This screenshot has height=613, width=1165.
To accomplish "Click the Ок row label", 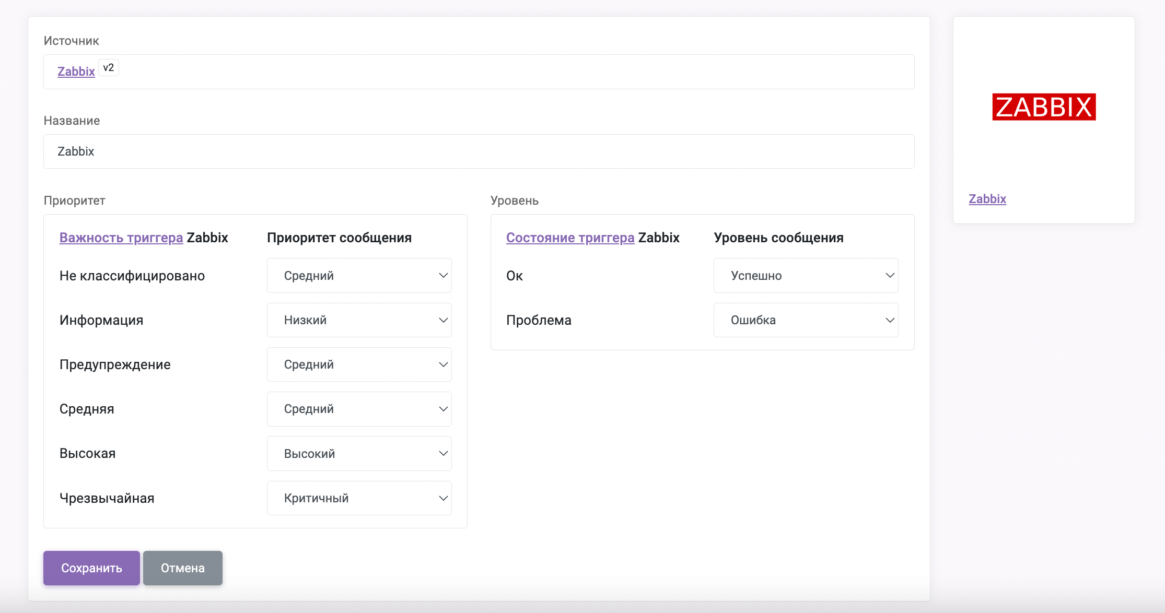I will 515,276.
